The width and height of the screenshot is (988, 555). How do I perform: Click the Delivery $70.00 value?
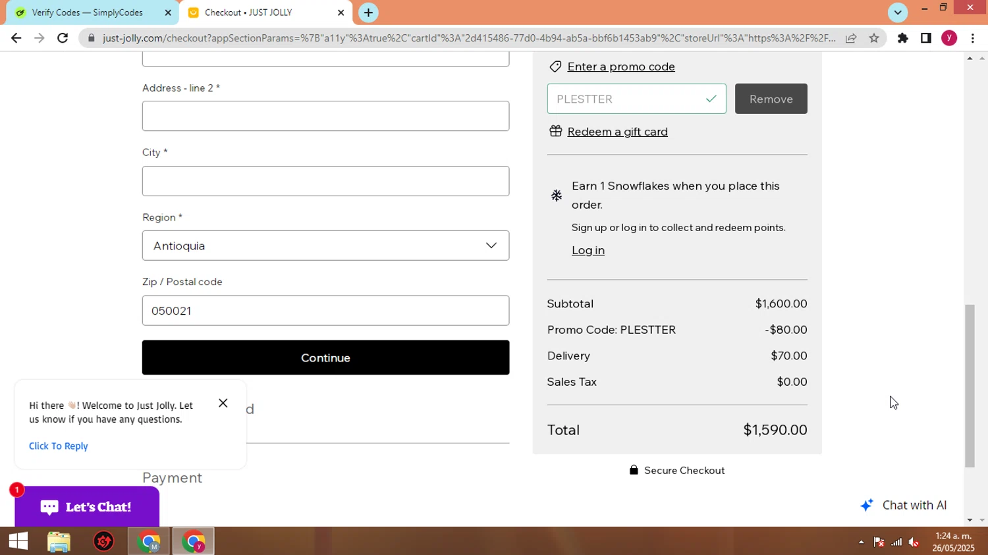(789, 356)
